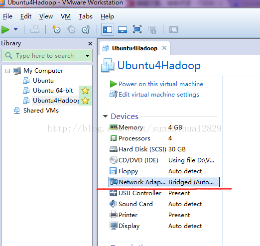Image resolution: width=260 pixels, height=246 pixels.
Task: Open the View menu
Action: [x=46, y=16]
